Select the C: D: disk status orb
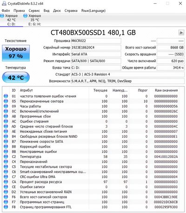 (2, 16)
